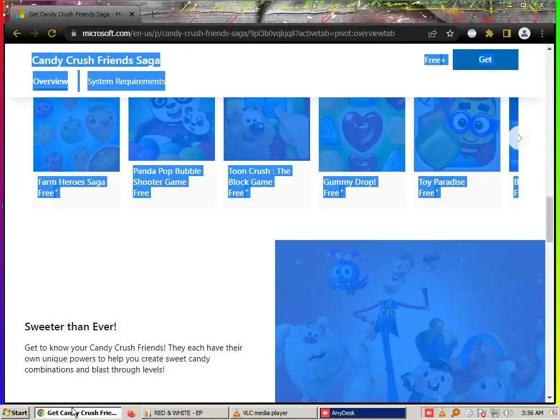
Task: Open the Farm Heroes Saga link
Action: [72, 182]
